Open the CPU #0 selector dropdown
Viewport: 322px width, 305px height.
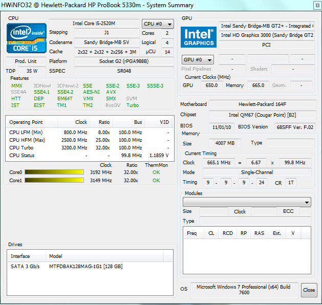coord(158,24)
